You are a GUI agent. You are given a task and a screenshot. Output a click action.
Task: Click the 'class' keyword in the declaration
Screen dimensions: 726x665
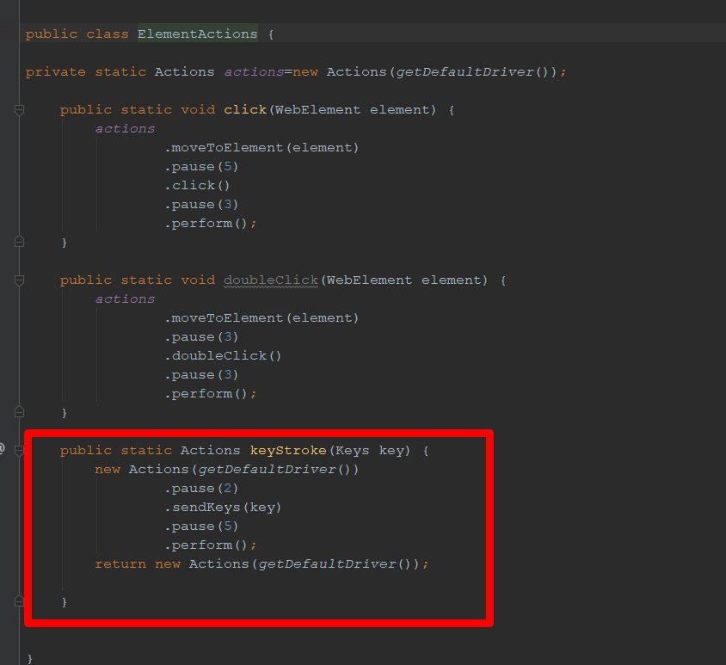[108, 34]
